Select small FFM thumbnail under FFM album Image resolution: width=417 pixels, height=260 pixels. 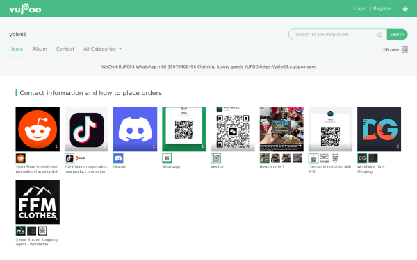click(x=20, y=231)
